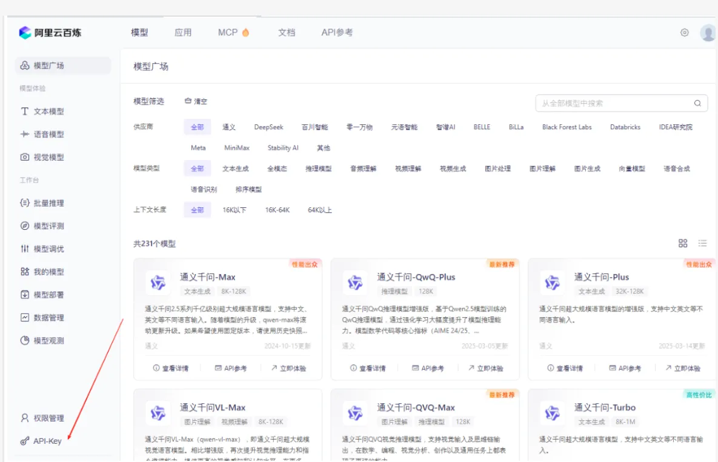Click the 我的模型 grid icon
718x462 pixels.
[x=25, y=272]
